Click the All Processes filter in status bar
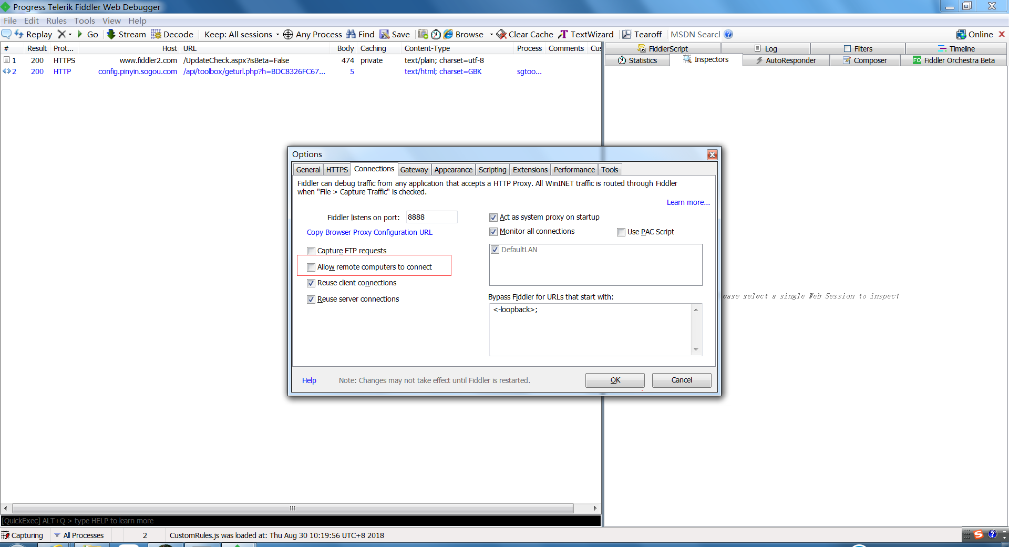This screenshot has width=1009, height=547. click(x=79, y=535)
